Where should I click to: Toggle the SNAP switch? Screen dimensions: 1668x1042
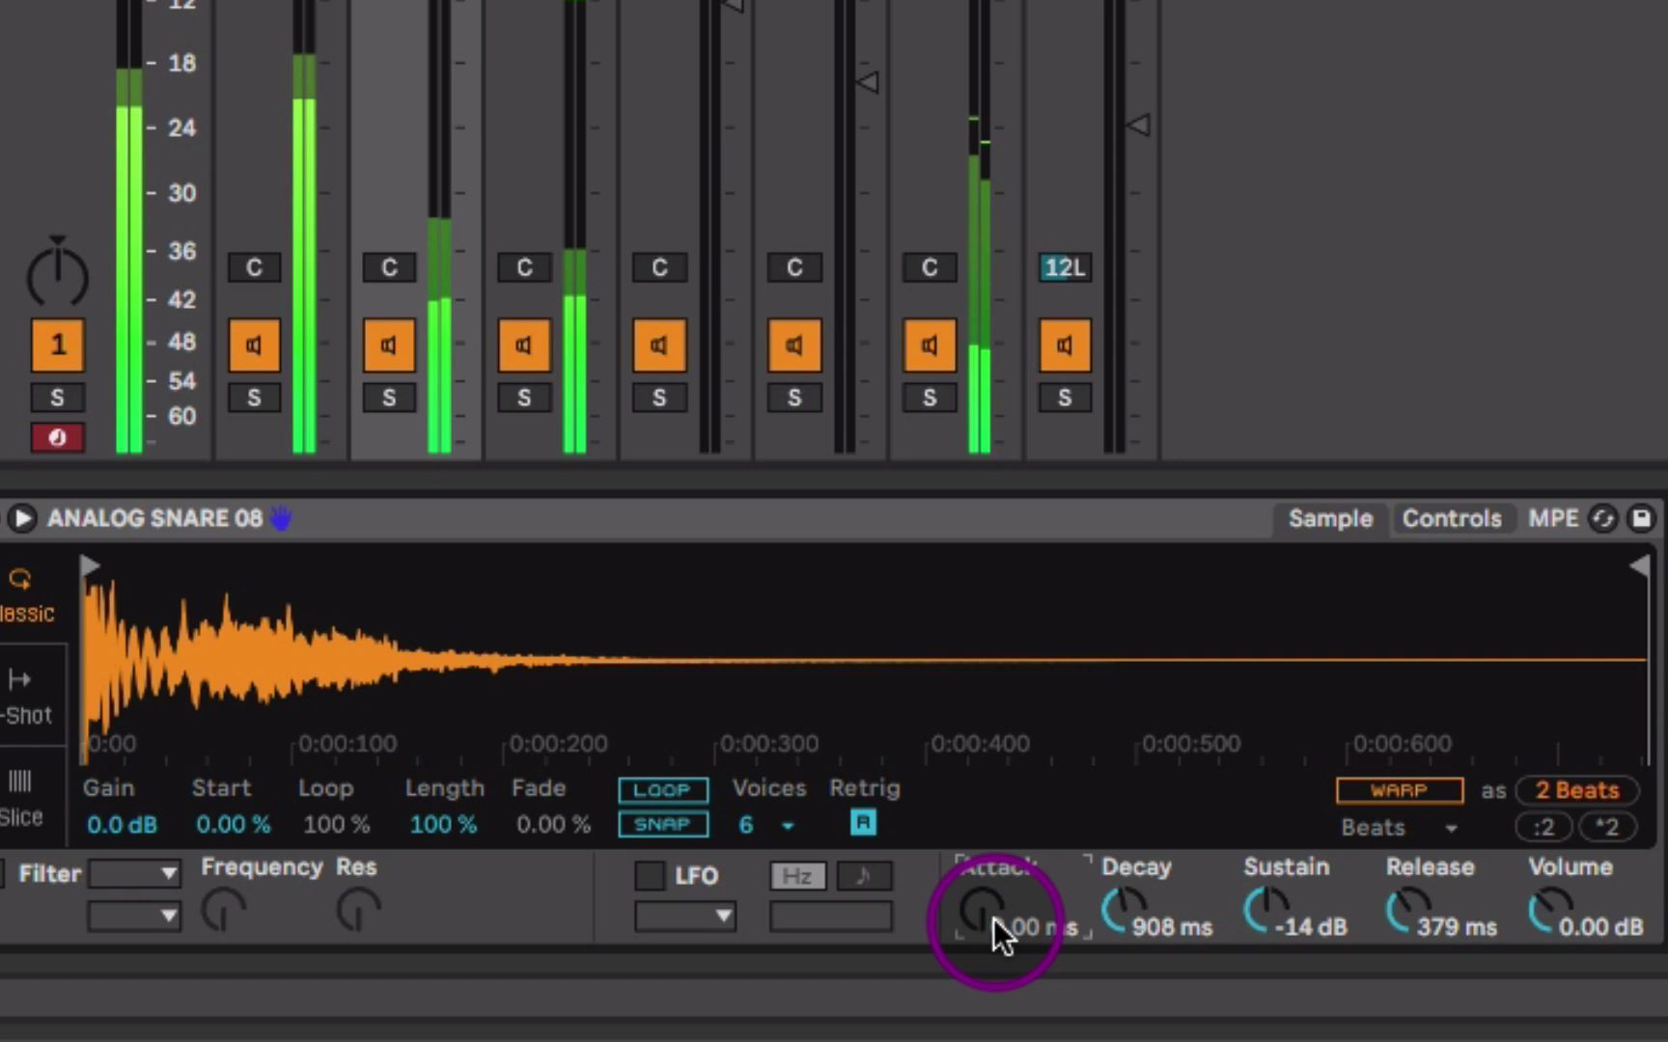coord(663,824)
